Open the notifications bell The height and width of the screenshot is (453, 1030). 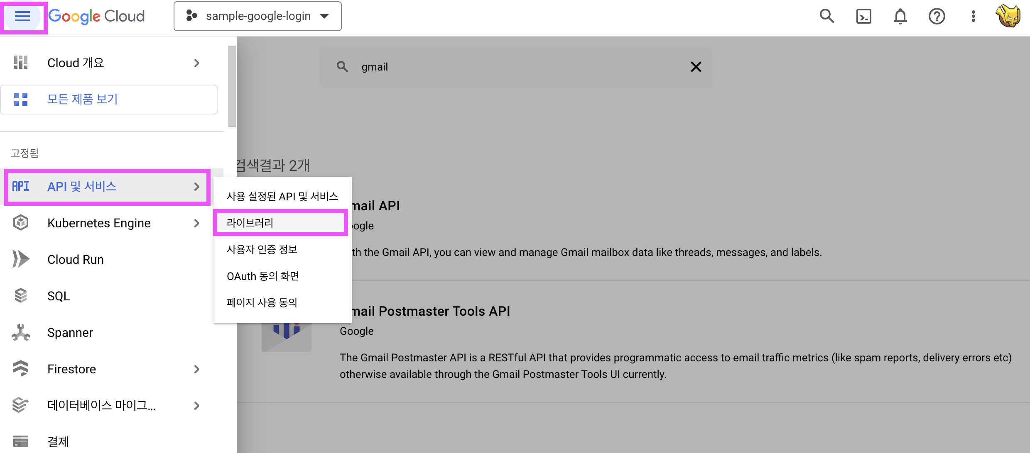[x=900, y=17]
